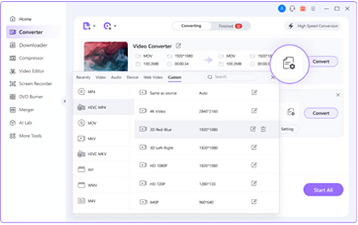Switch to the Converting tab
This screenshot has height=225, width=358.
click(x=191, y=26)
